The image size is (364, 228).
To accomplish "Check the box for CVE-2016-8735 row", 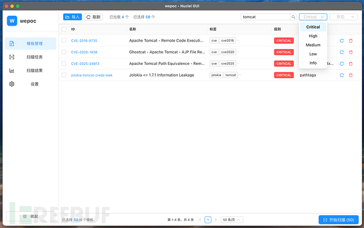I will 64,41.
